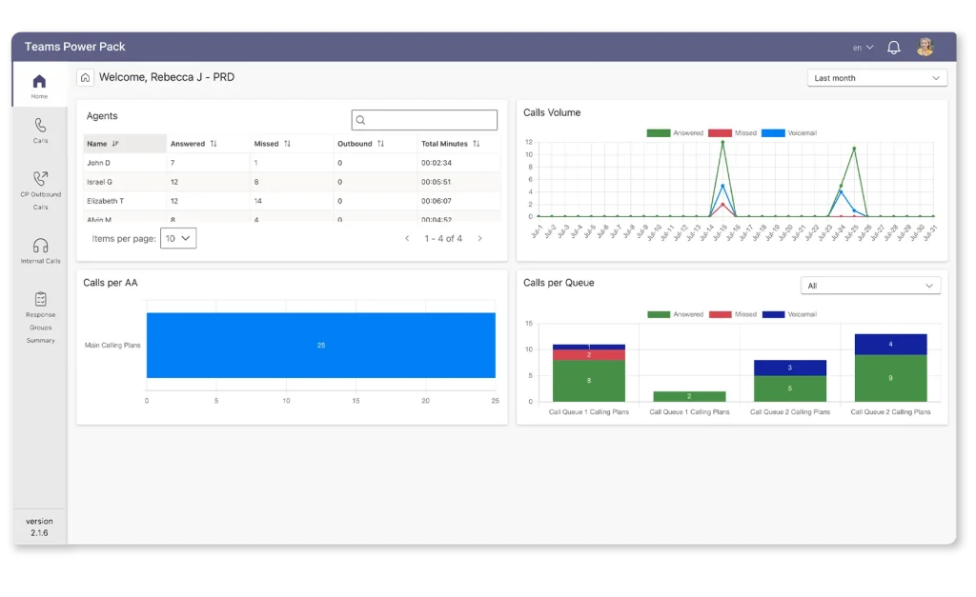
Task: Click the Jul-25 answered peak point
Action: [x=854, y=149]
